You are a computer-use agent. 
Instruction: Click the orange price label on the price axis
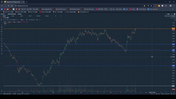point(174,29)
